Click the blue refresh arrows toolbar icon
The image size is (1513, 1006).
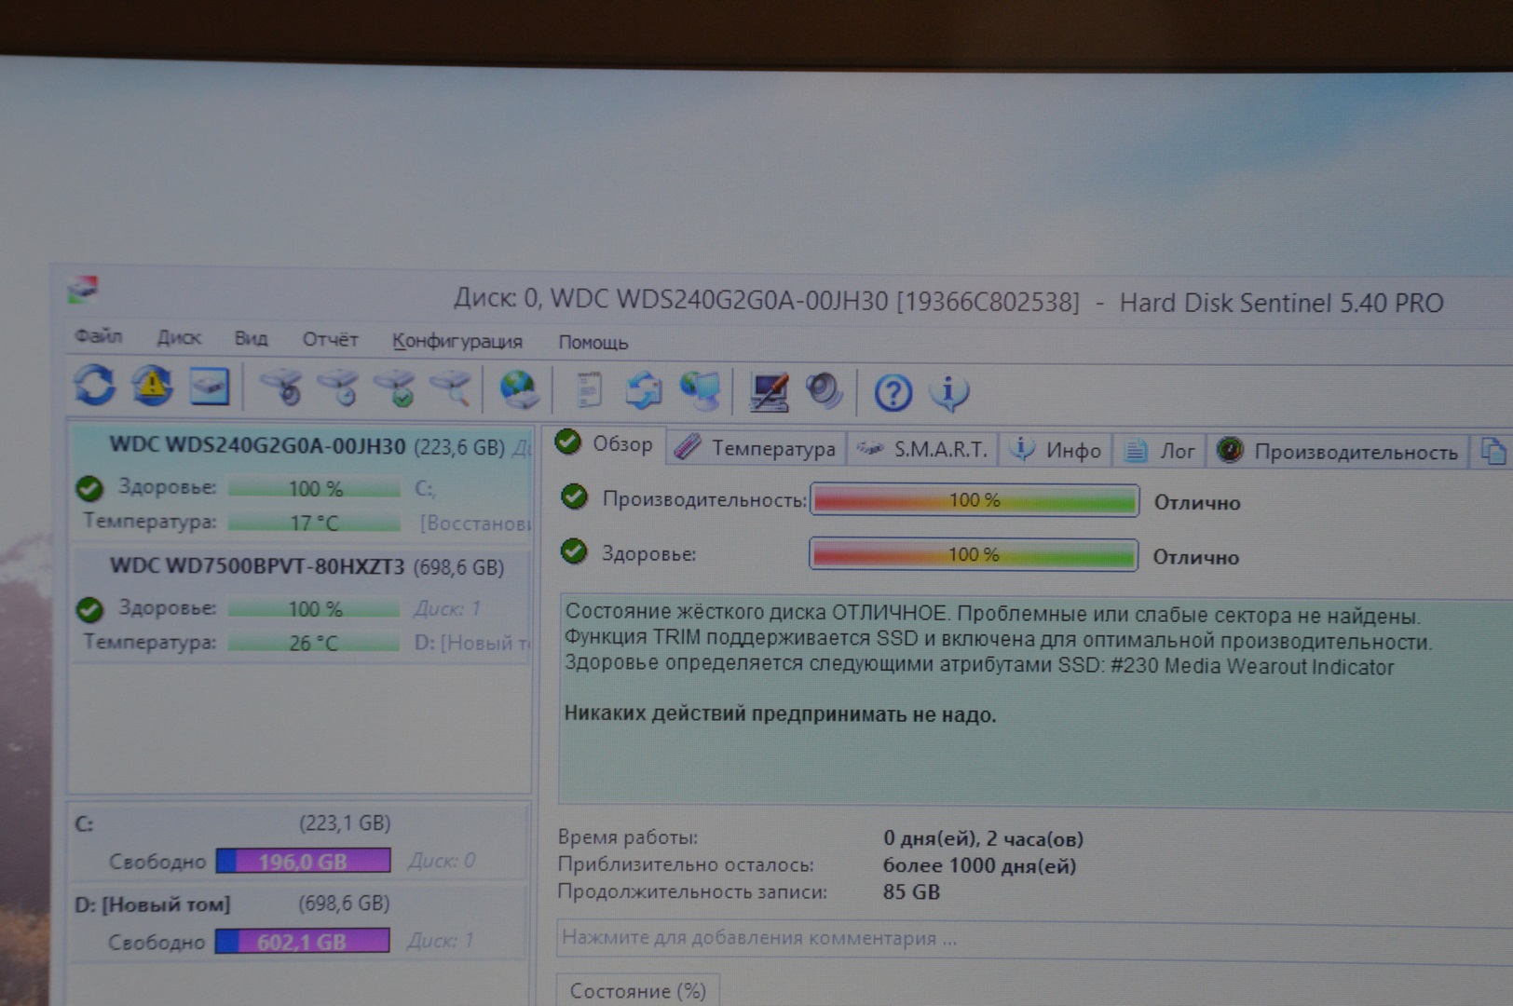95,385
